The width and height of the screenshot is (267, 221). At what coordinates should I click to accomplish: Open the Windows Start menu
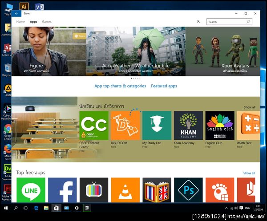[x=6, y=208]
